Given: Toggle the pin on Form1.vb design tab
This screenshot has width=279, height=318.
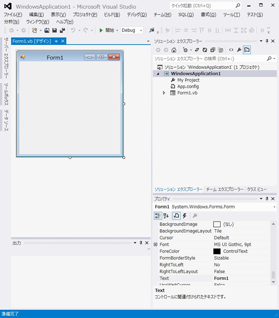Looking at the screenshot, I should point(56,41).
